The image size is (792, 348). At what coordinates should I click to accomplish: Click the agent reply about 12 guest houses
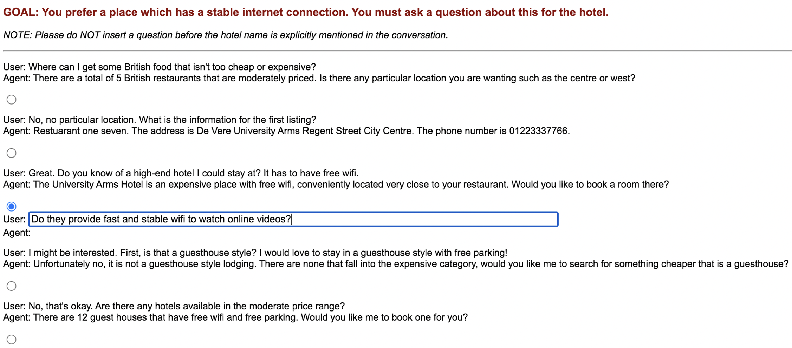coord(235,317)
